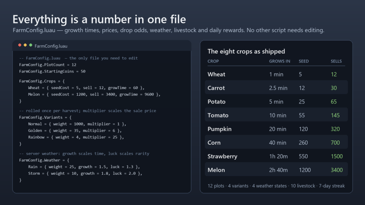The width and height of the screenshot is (365, 205).
Task: Click Corn's grow time '40 min'
Action: (277, 143)
